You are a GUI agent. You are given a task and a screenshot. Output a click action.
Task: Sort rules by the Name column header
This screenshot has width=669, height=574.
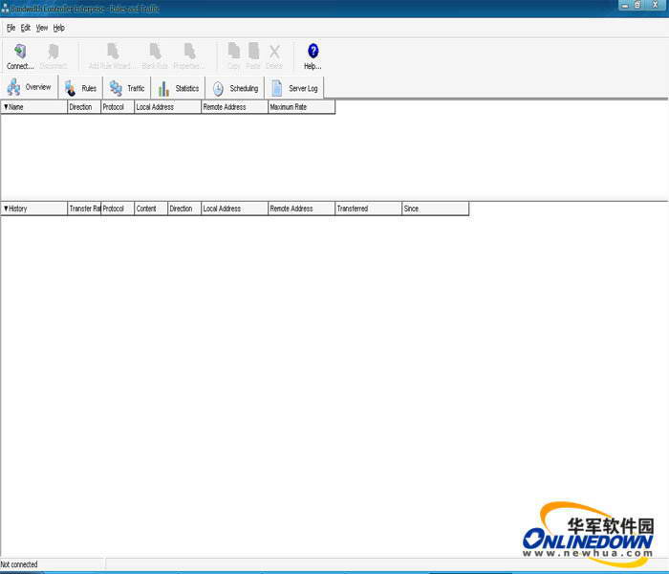point(34,107)
